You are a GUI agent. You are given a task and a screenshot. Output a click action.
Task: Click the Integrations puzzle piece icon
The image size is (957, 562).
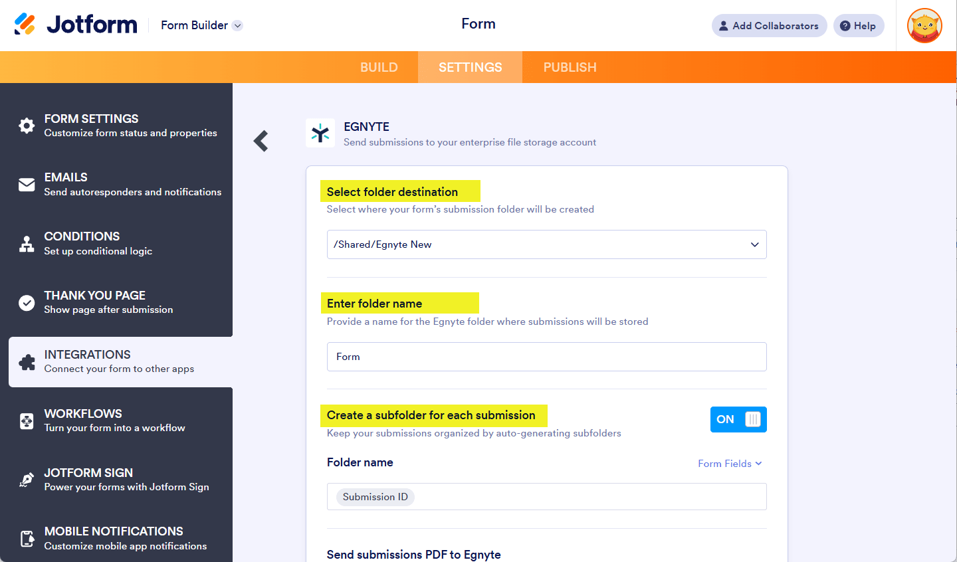pos(27,362)
